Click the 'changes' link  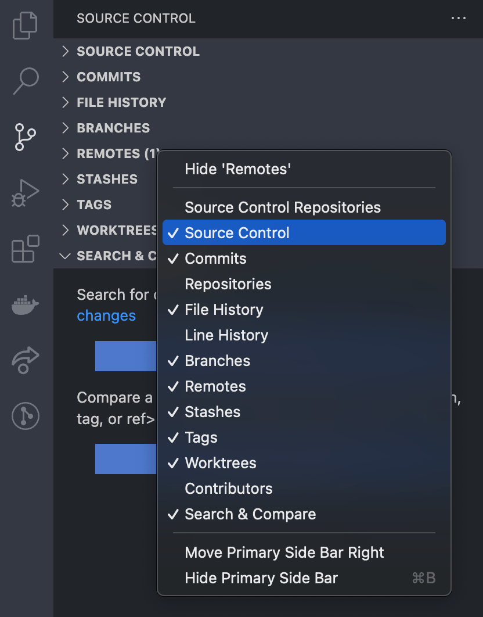106,315
